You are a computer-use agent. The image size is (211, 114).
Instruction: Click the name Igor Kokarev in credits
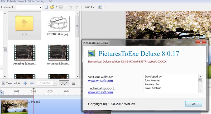(152, 80)
